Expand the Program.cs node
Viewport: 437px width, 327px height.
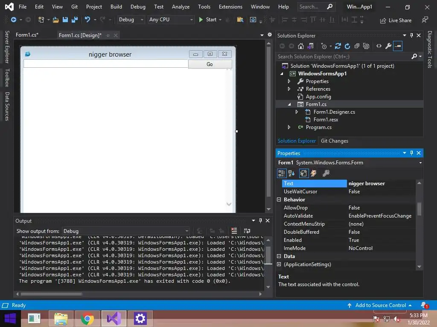coord(289,127)
